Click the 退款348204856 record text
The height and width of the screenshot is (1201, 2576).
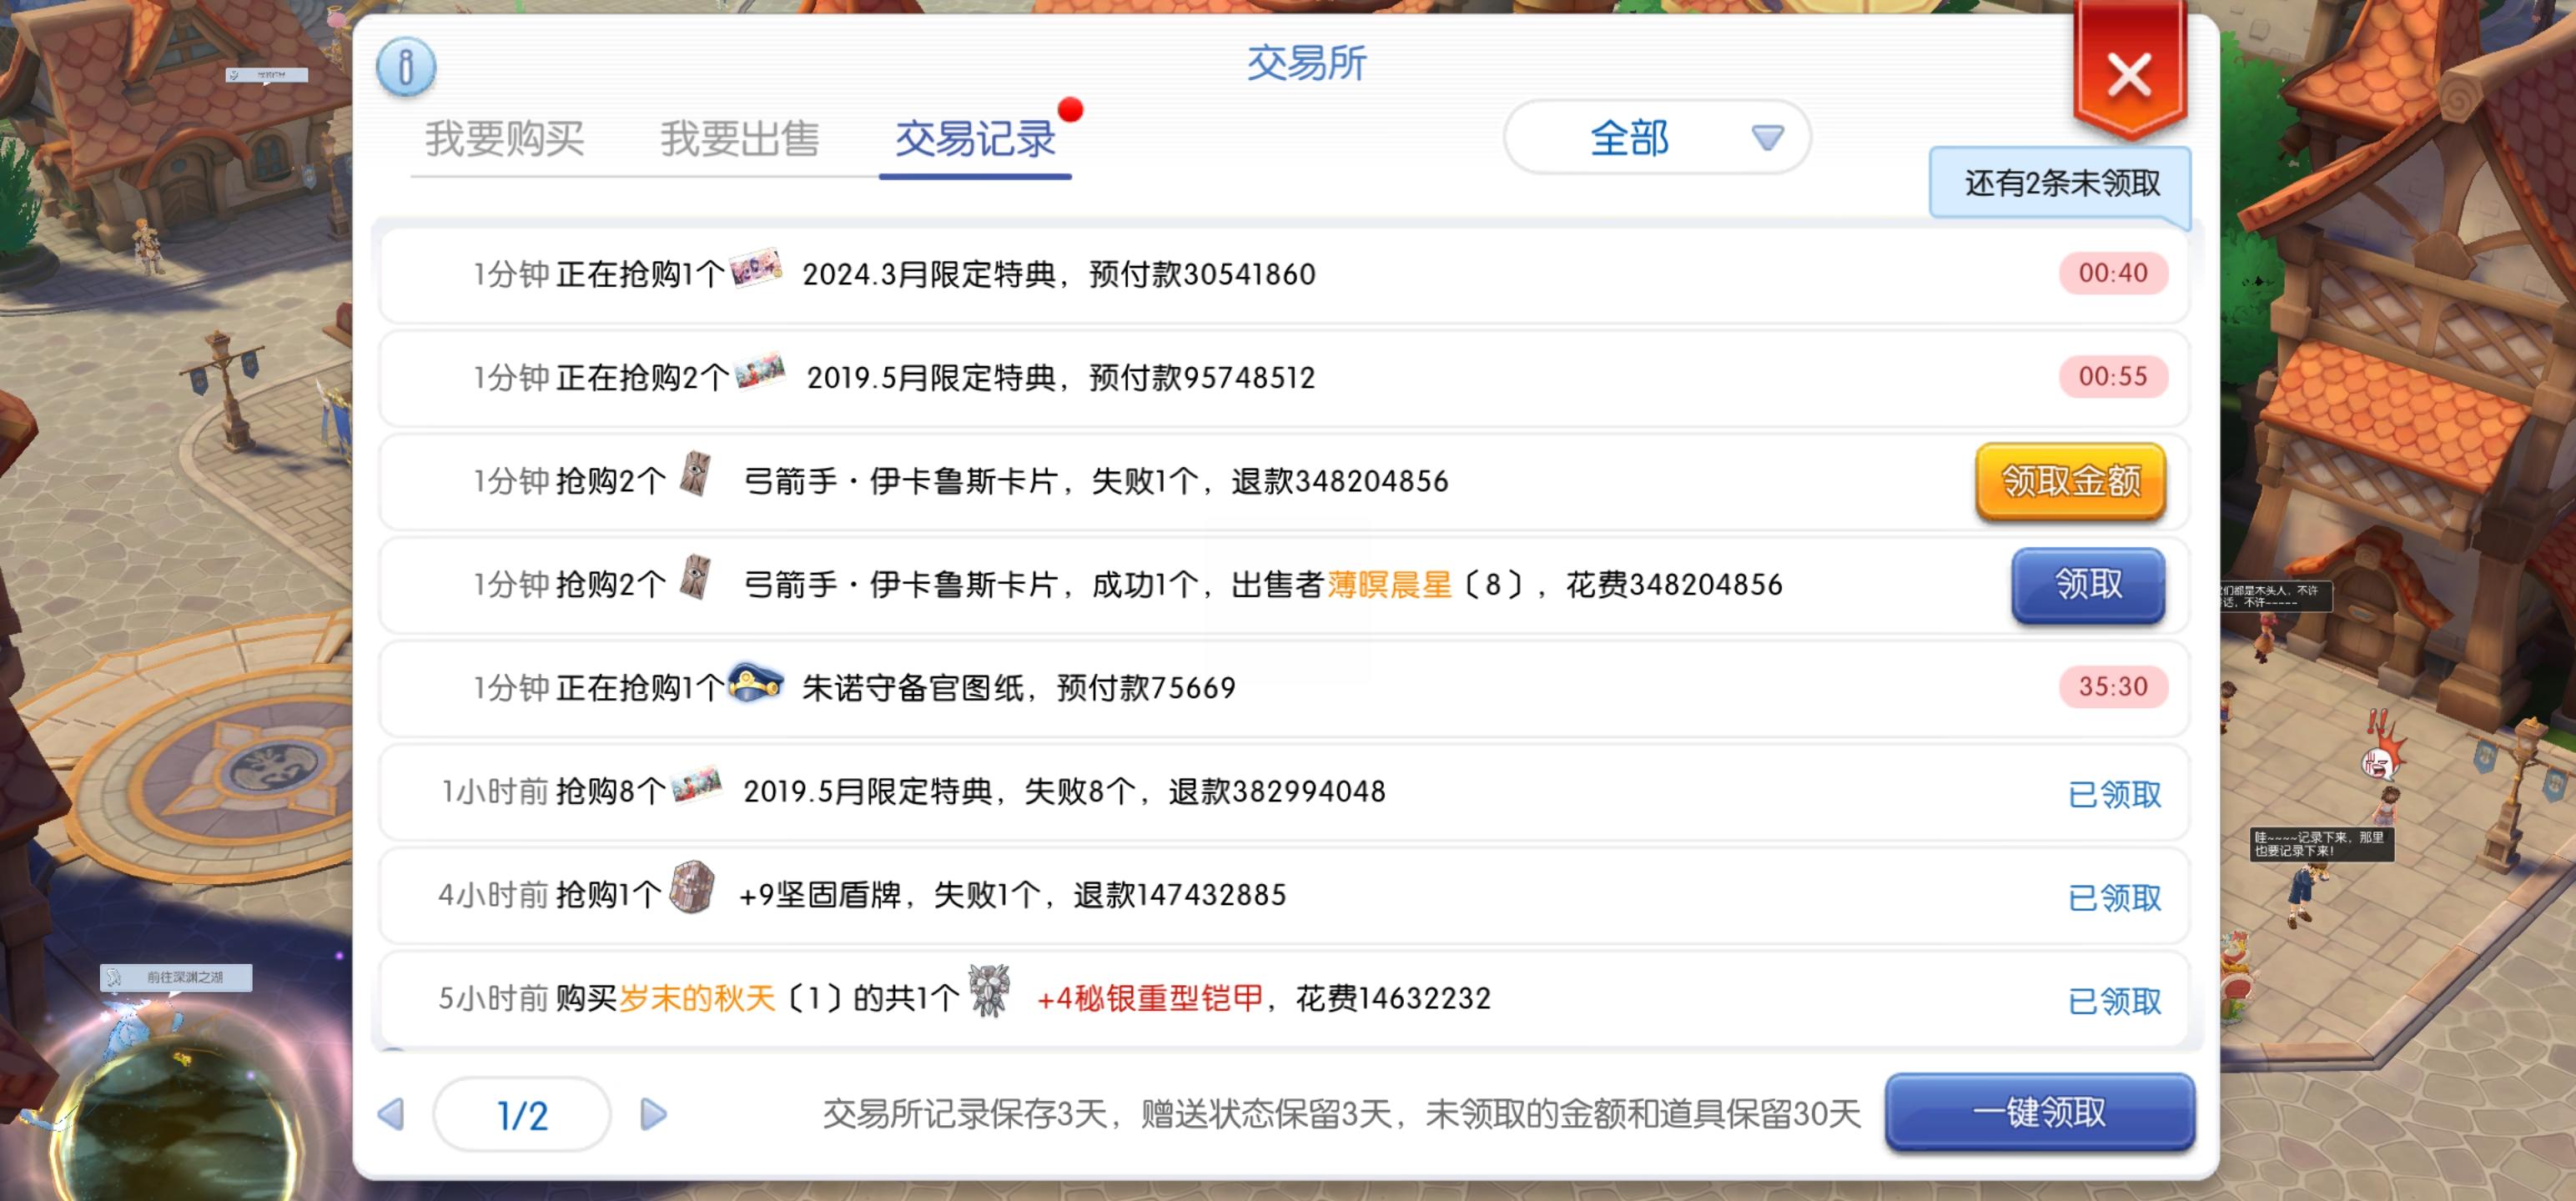pyautogui.click(x=1340, y=481)
